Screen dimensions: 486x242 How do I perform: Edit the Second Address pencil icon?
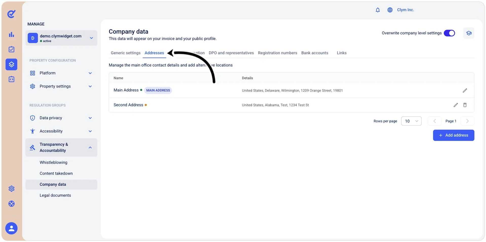[456, 105]
